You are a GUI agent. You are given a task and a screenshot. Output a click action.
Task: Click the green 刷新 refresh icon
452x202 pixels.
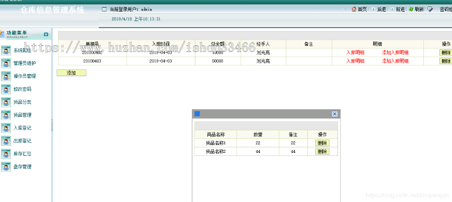pyautogui.click(x=411, y=9)
